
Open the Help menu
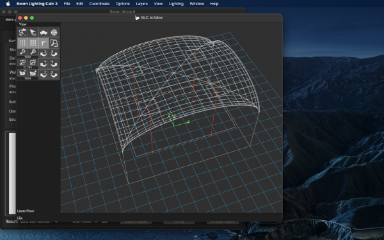click(214, 4)
